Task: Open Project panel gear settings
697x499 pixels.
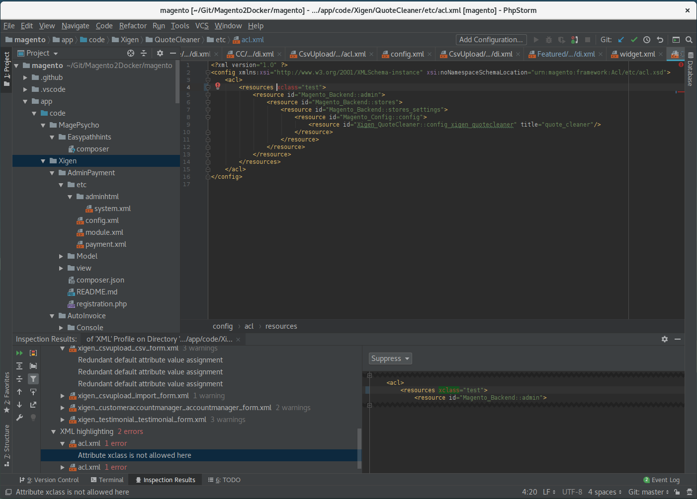Action: [x=160, y=53]
